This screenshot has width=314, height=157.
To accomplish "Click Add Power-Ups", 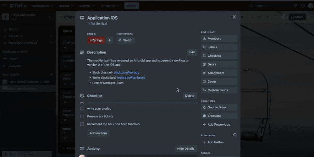I will pyautogui.click(x=219, y=125).
